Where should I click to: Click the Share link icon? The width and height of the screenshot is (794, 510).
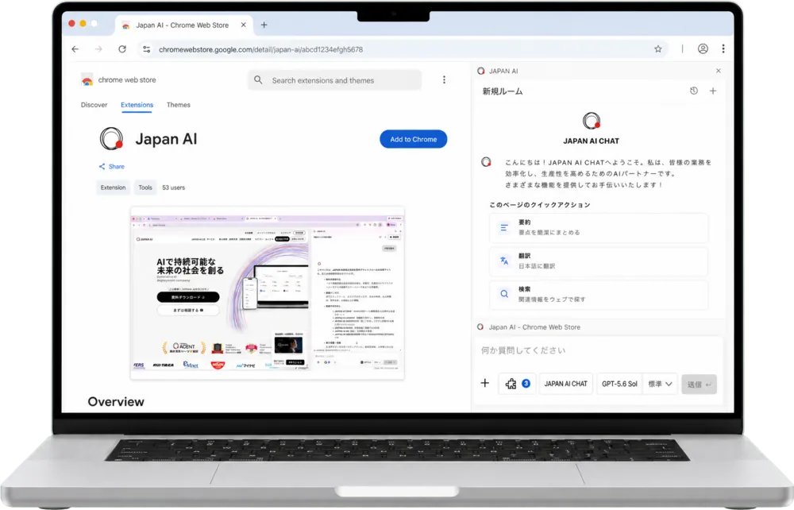[x=102, y=166]
